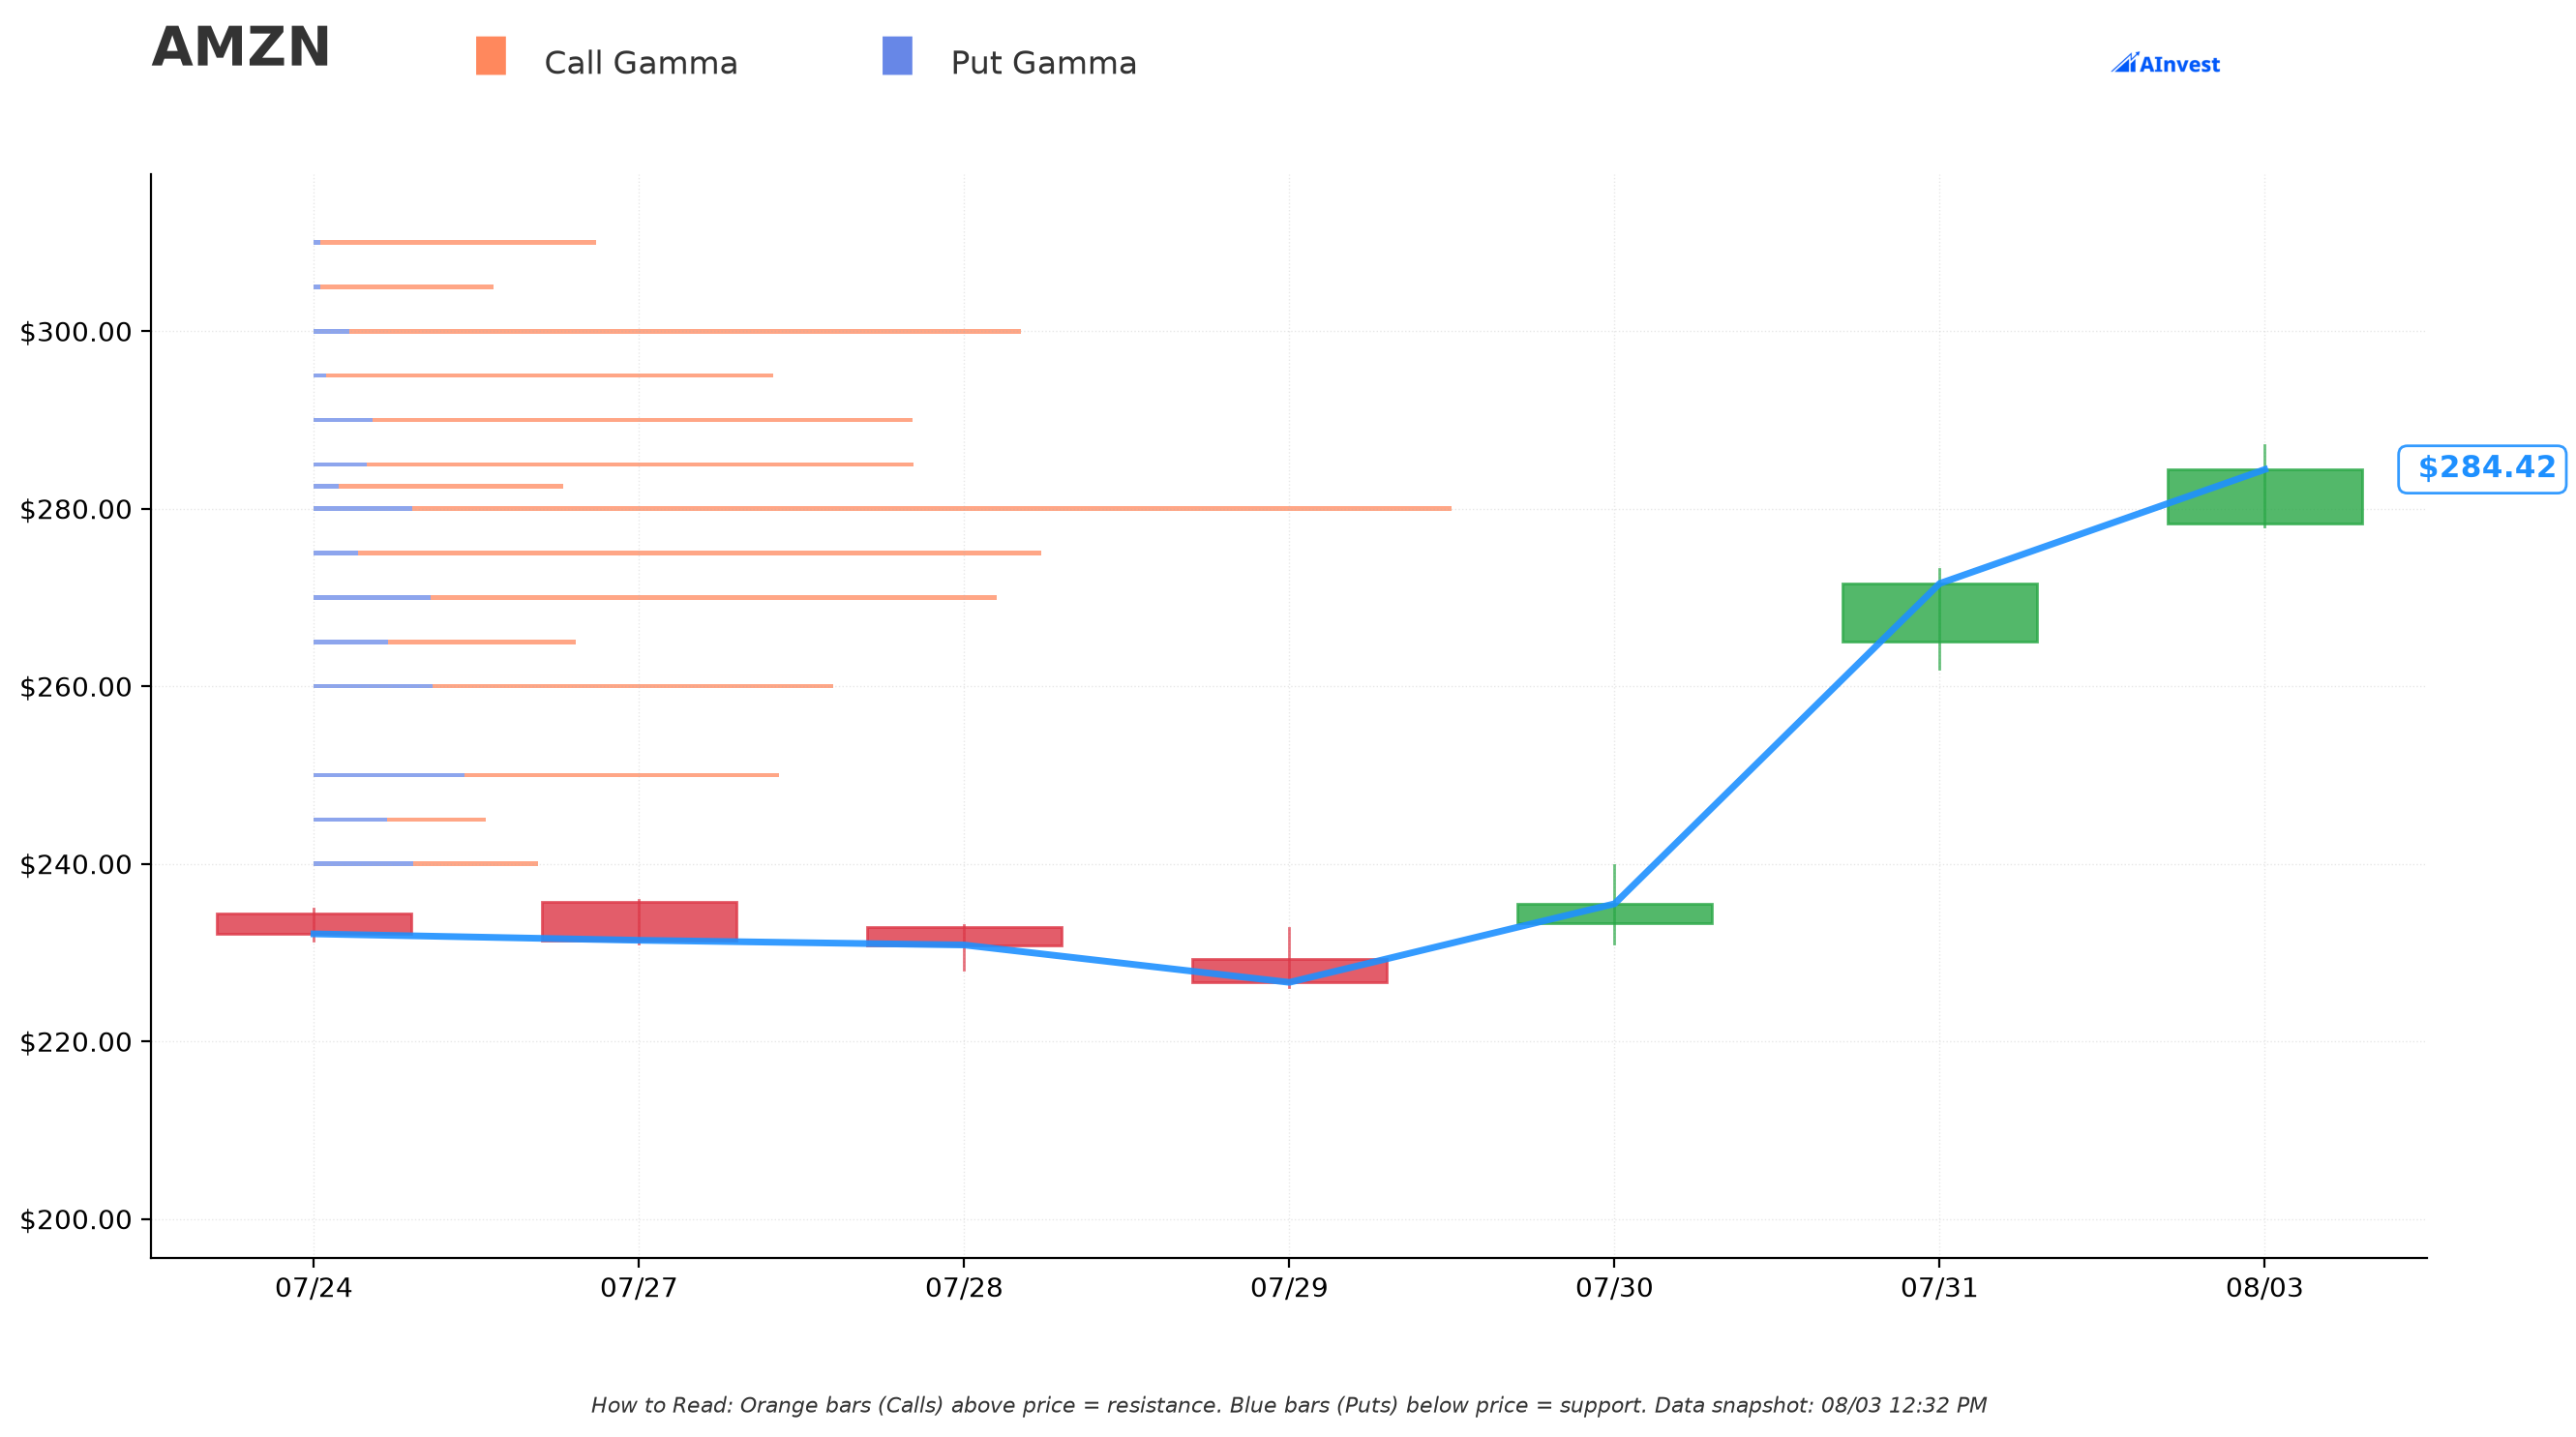The height and width of the screenshot is (1437, 2576).
Task: Click the call gamma bar at $275
Action: (699, 553)
